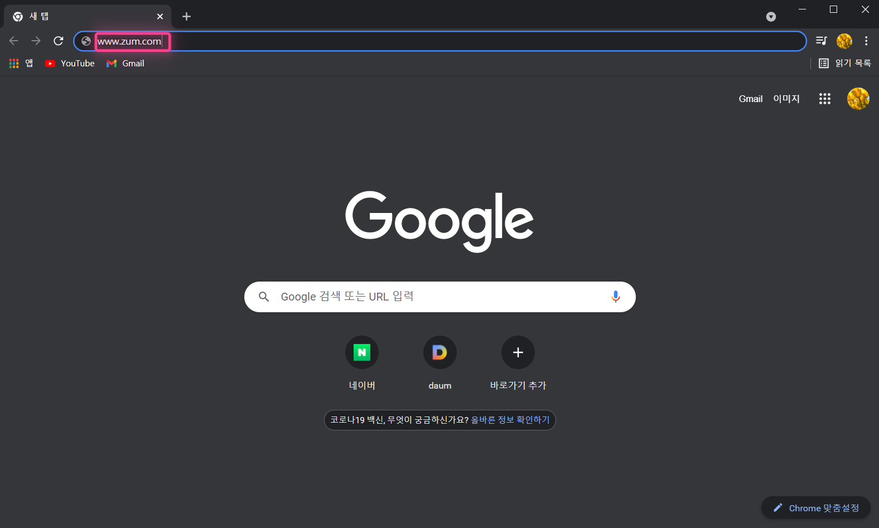Image resolution: width=879 pixels, height=528 pixels.
Task: Open the Chrome three-dot menu
Action: point(866,41)
